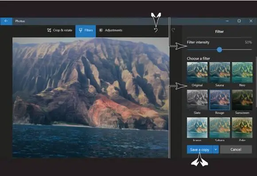Click the Cancel button
The width and height of the screenshot is (257, 176).
(x=236, y=149)
